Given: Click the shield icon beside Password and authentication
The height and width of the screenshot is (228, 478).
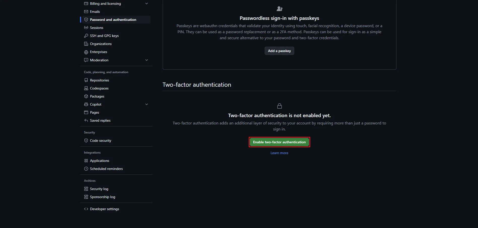Looking at the screenshot, I should point(86,20).
